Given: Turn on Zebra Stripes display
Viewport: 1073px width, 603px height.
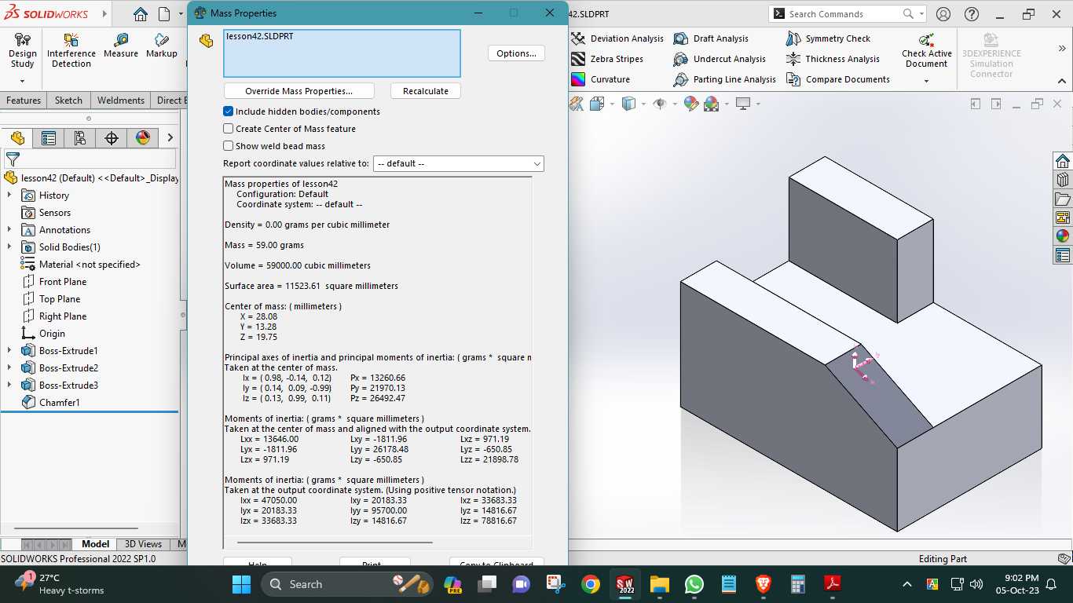Looking at the screenshot, I should coord(607,59).
